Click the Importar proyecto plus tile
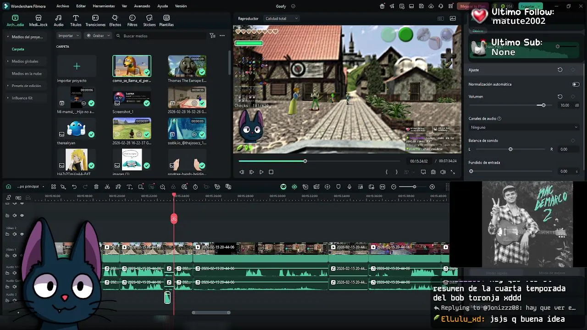This screenshot has height=330, width=587. click(77, 66)
